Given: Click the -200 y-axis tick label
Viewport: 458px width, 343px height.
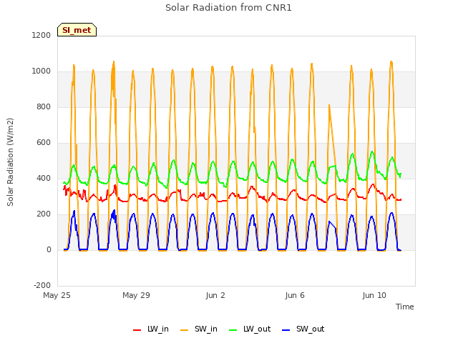Looking at the screenshot, I should click(x=42, y=285).
